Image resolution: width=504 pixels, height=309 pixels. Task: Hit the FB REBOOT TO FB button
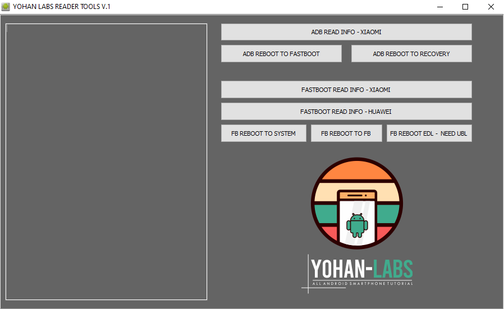click(346, 133)
